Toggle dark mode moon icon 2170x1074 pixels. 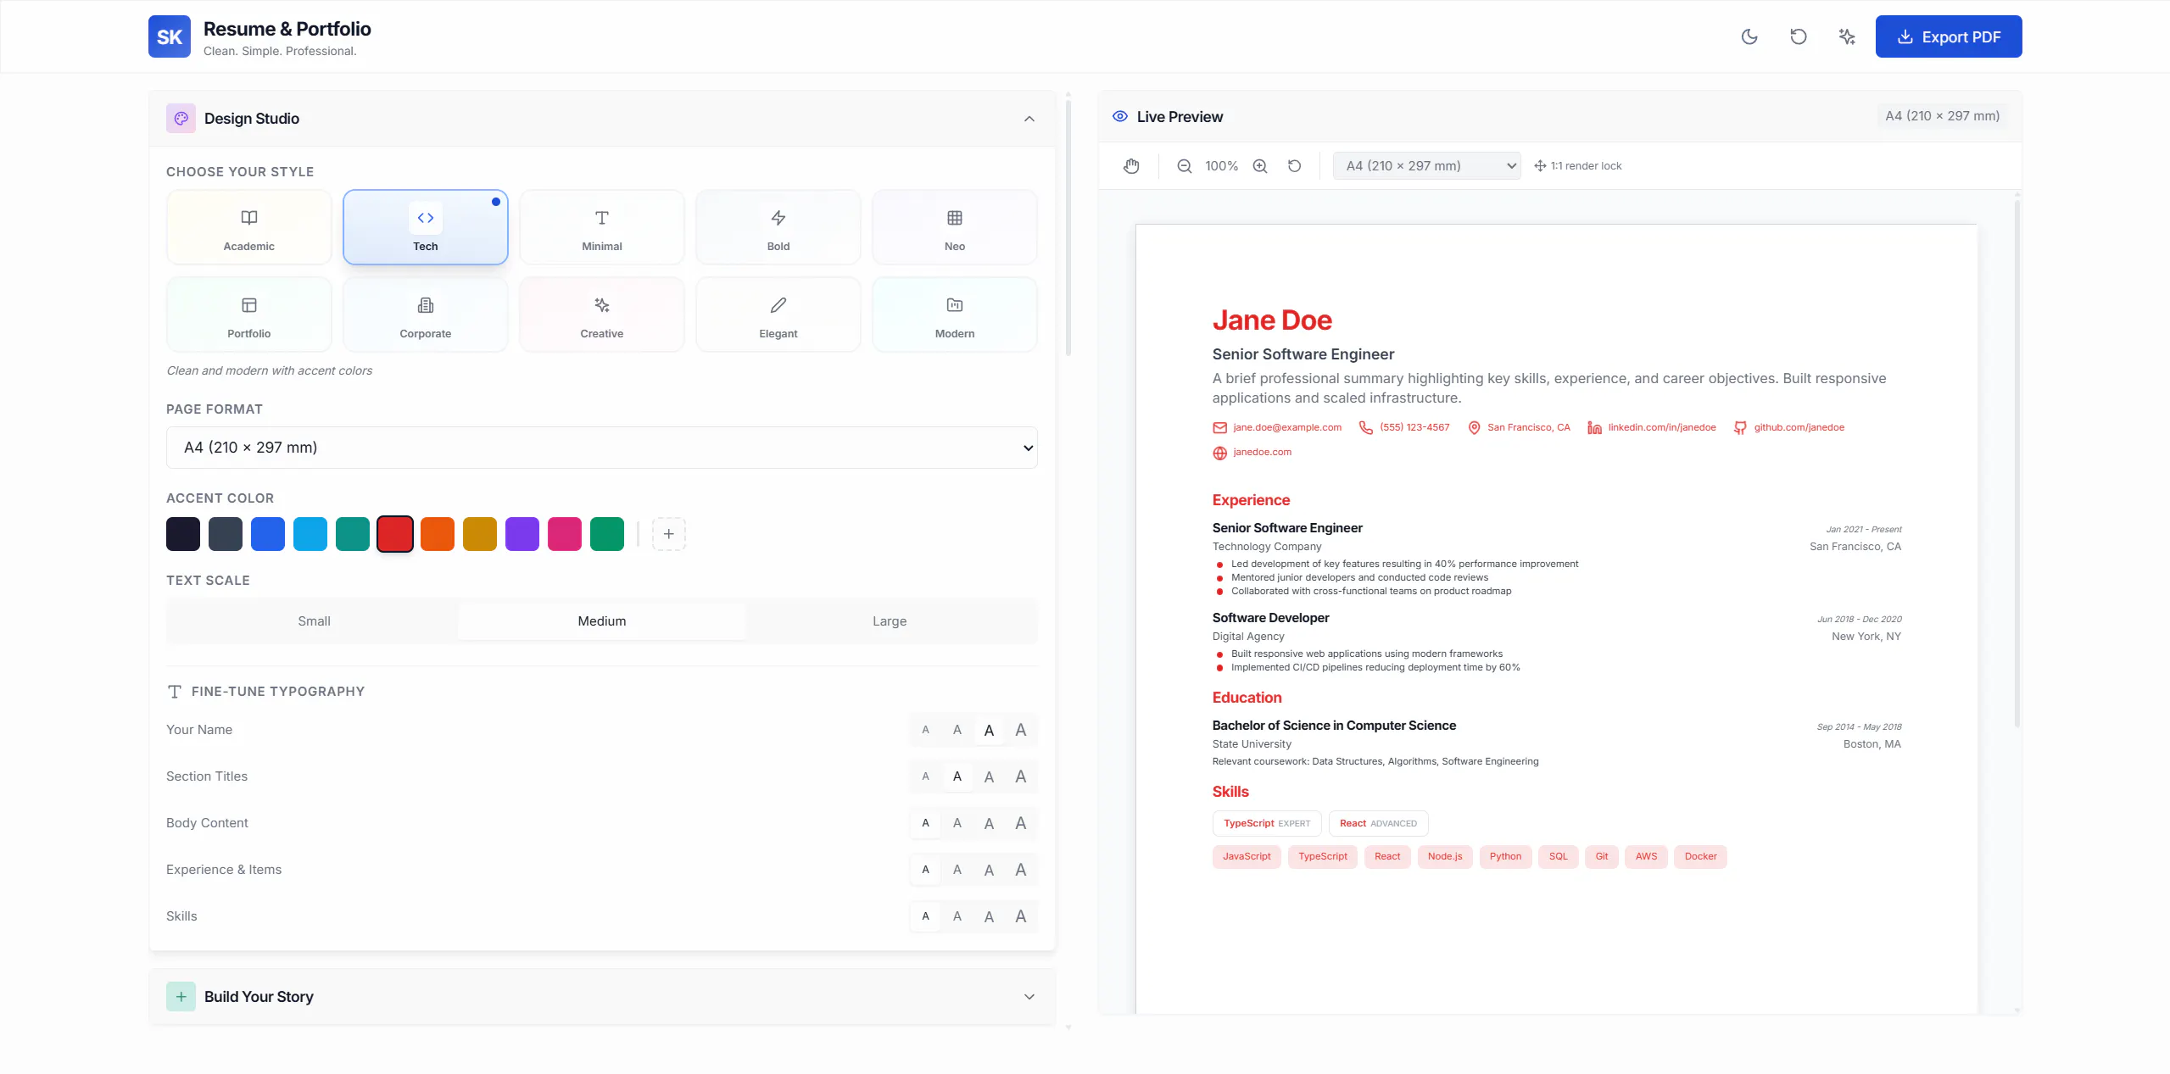click(x=1749, y=36)
